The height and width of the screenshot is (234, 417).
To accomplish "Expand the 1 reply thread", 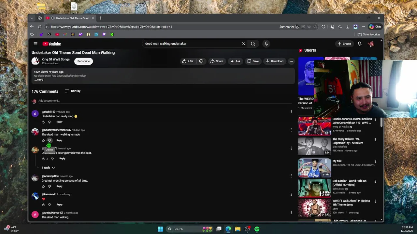I will [x=48, y=168].
